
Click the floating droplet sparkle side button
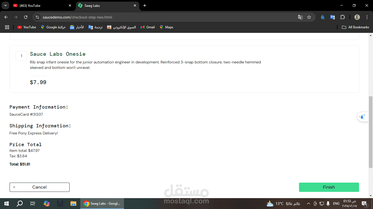click(x=363, y=117)
